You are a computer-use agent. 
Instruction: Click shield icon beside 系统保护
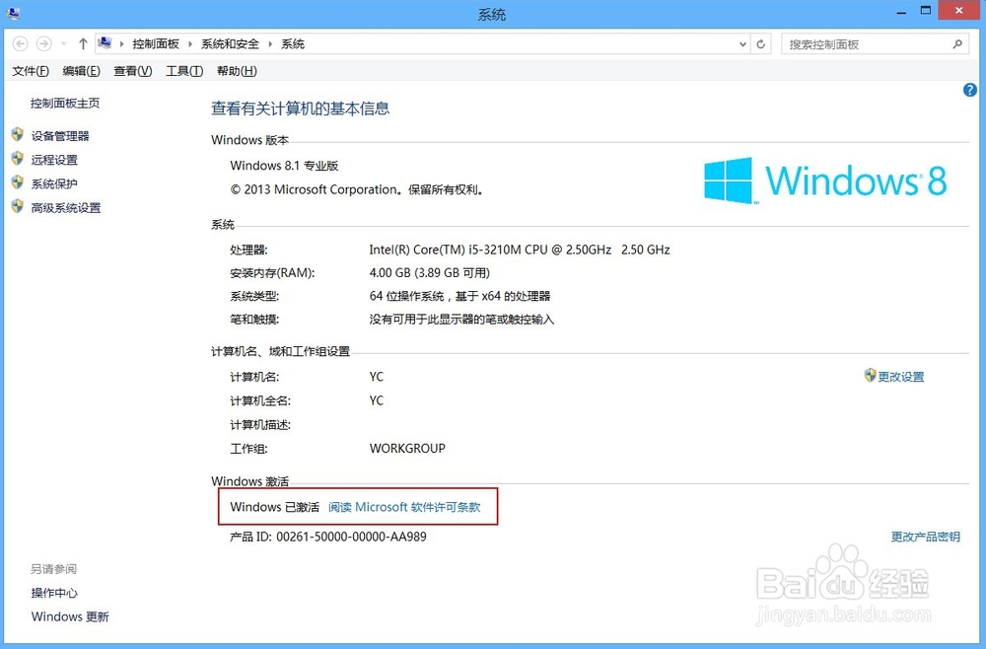(18, 182)
